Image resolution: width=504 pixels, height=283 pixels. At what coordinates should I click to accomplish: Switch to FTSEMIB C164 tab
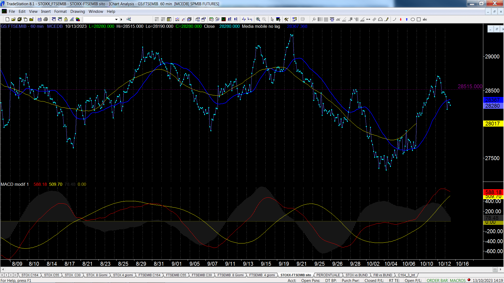[149, 275]
